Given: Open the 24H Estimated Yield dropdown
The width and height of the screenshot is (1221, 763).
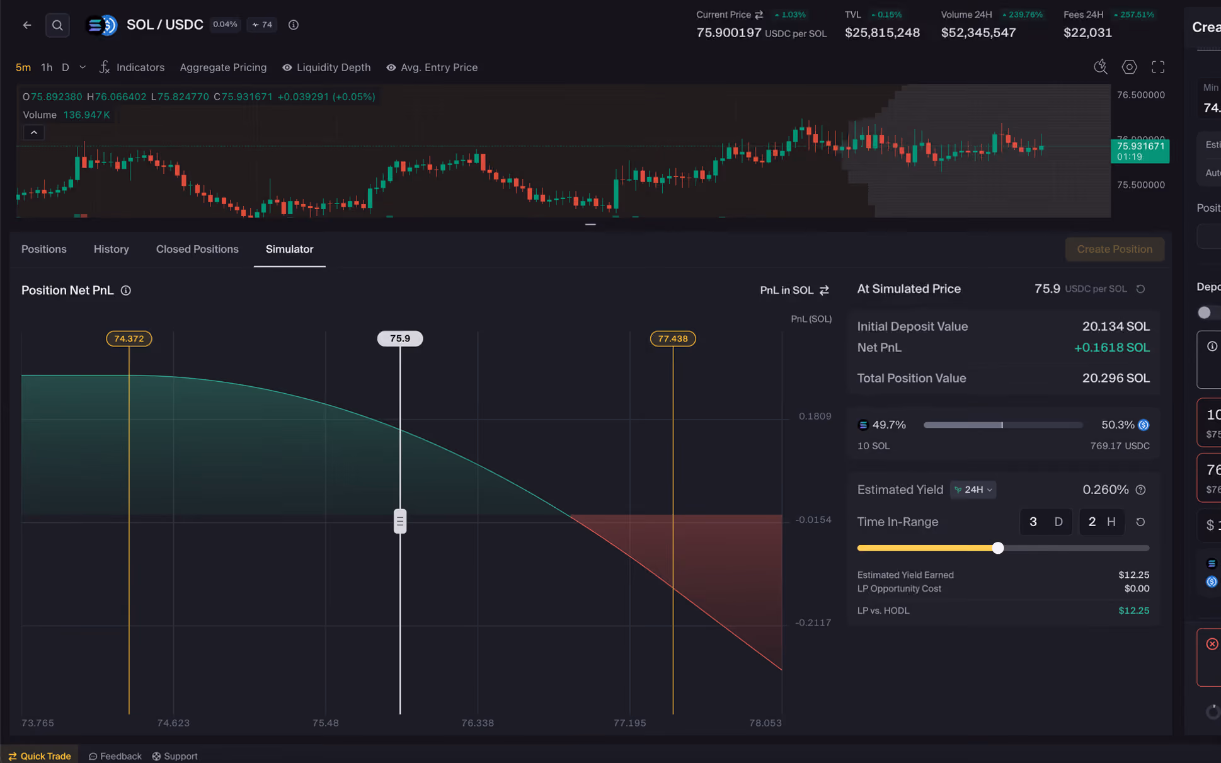Looking at the screenshot, I should coord(973,490).
